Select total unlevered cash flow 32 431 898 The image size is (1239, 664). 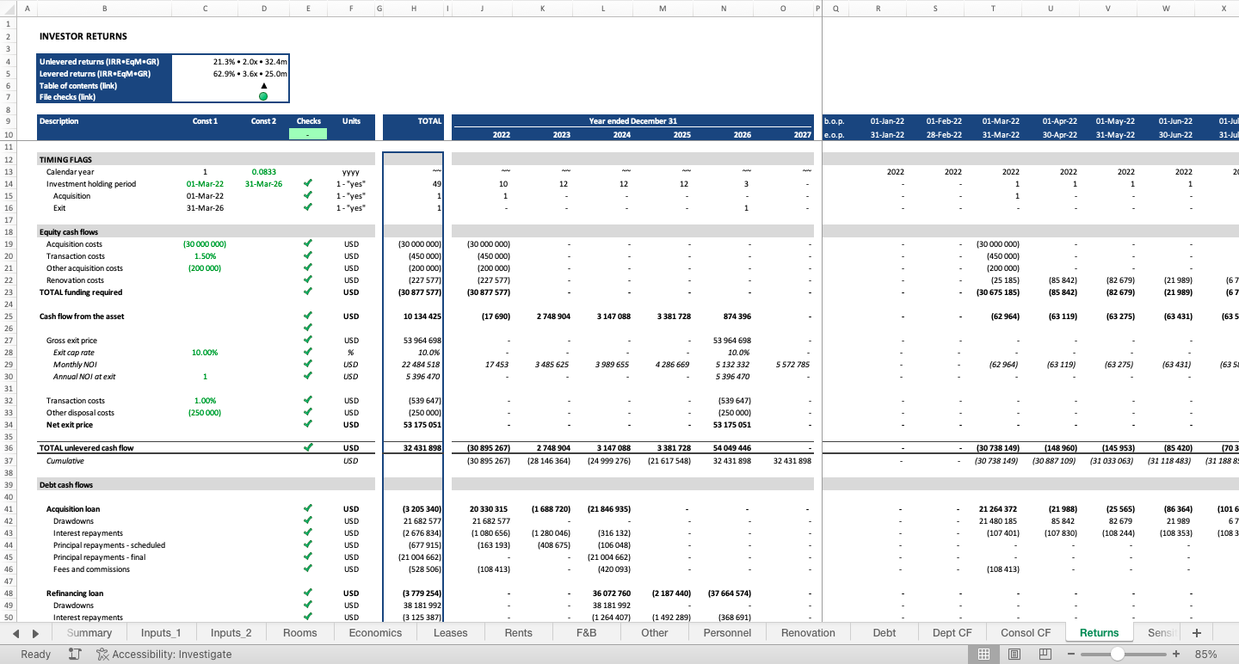[x=414, y=448]
